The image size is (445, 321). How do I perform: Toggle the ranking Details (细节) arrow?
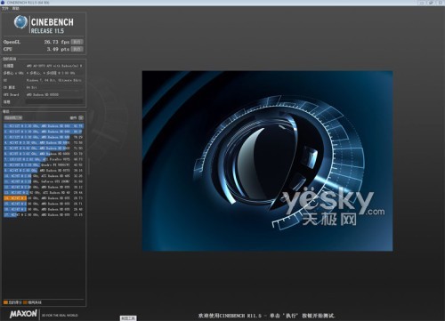click(81, 117)
